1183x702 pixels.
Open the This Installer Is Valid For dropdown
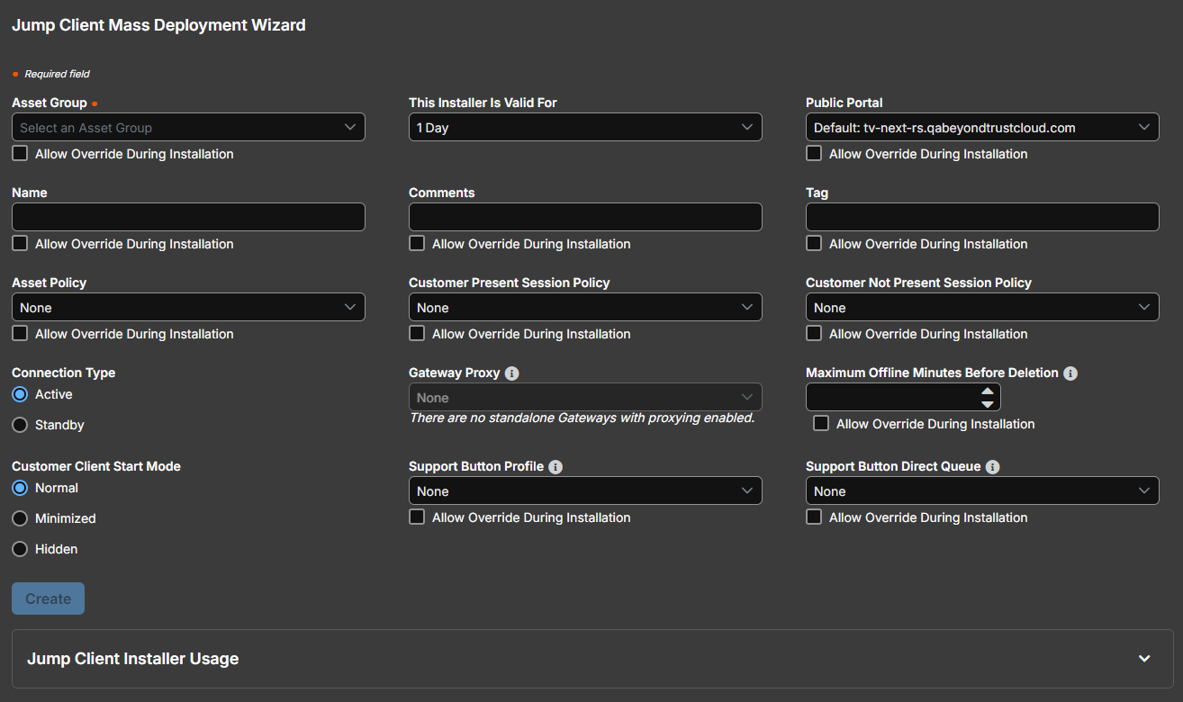pos(585,127)
